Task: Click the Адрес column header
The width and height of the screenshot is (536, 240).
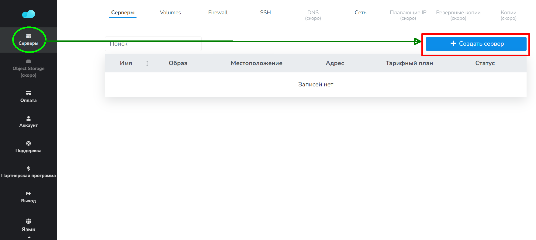Action: [x=335, y=63]
